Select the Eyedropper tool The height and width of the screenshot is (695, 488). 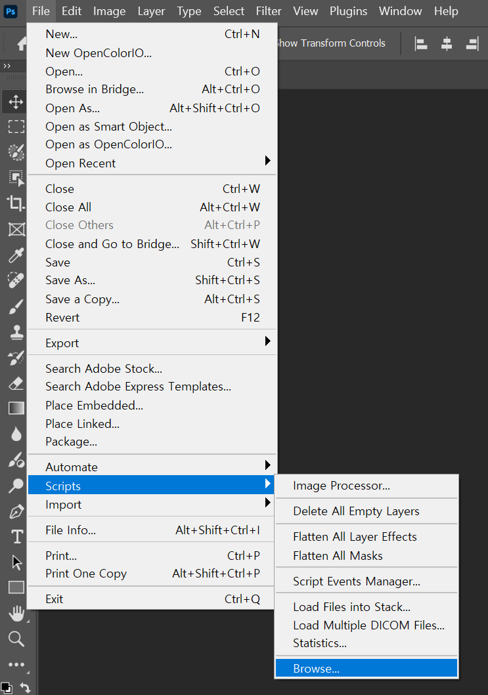point(16,255)
